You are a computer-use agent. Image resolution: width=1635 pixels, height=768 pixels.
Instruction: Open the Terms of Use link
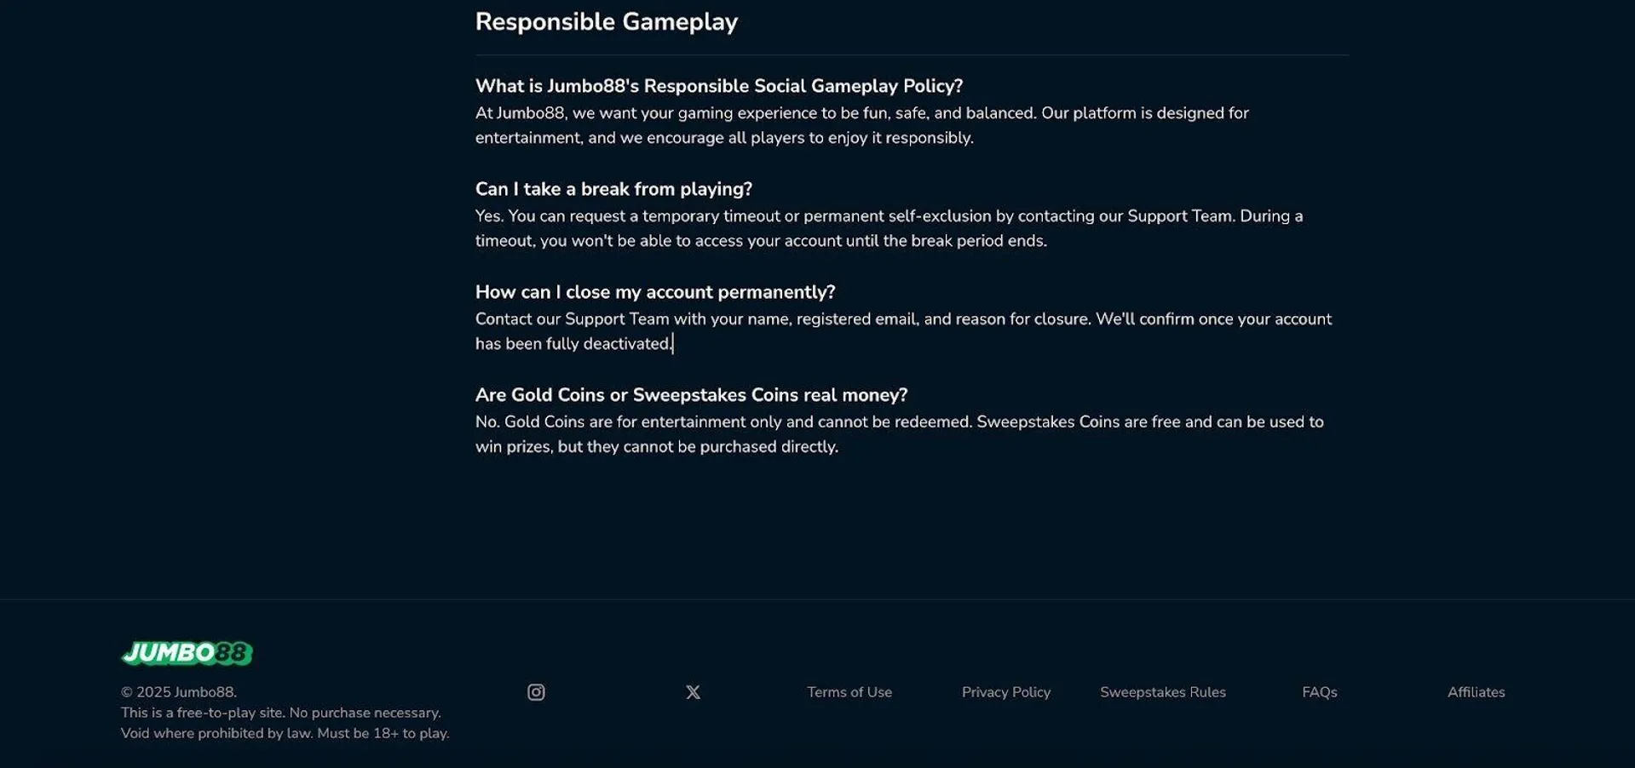coord(849,692)
